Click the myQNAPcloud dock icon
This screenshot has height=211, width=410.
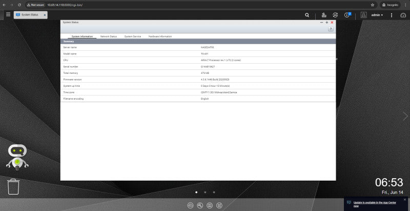pos(190,205)
